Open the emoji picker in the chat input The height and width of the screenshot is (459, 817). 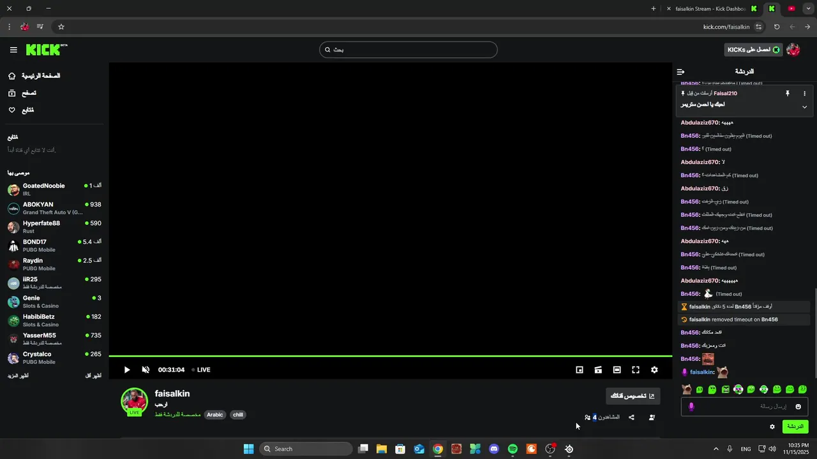pyautogui.click(x=798, y=407)
